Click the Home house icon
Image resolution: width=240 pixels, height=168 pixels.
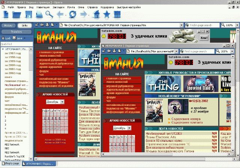click(x=97, y=15)
